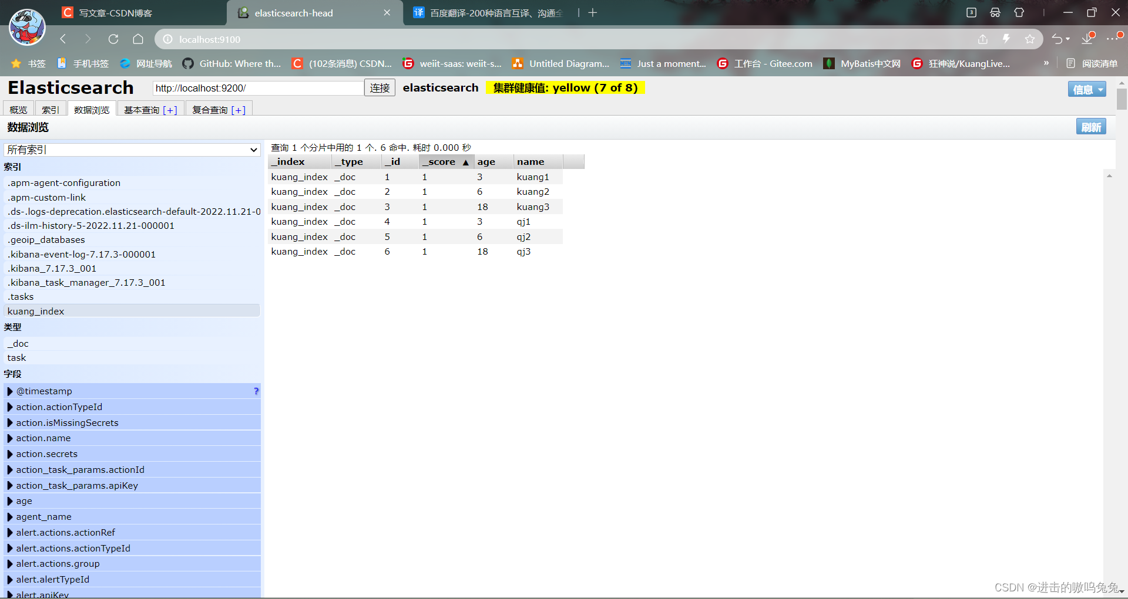Sort results by the _id column
The image size is (1128, 599).
click(399, 162)
